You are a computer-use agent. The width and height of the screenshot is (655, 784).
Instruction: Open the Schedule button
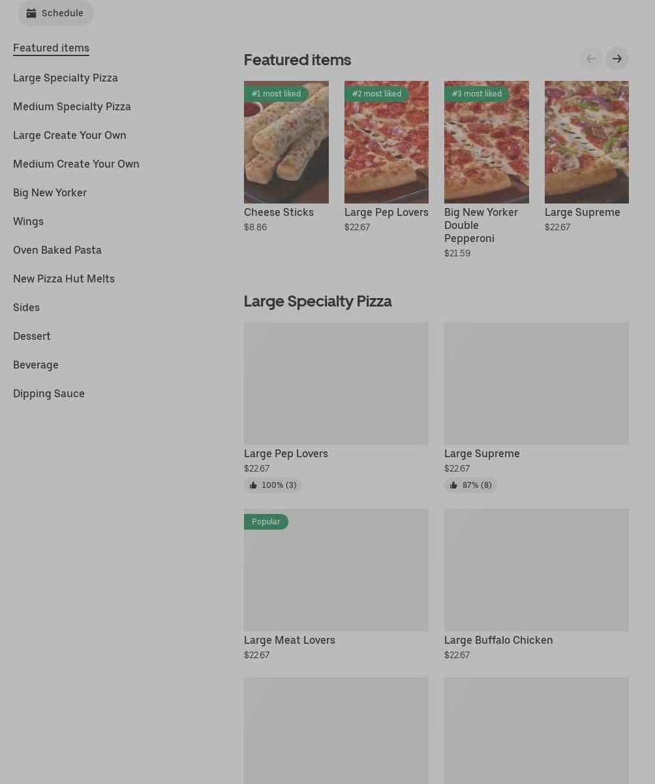(x=56, y=13)
